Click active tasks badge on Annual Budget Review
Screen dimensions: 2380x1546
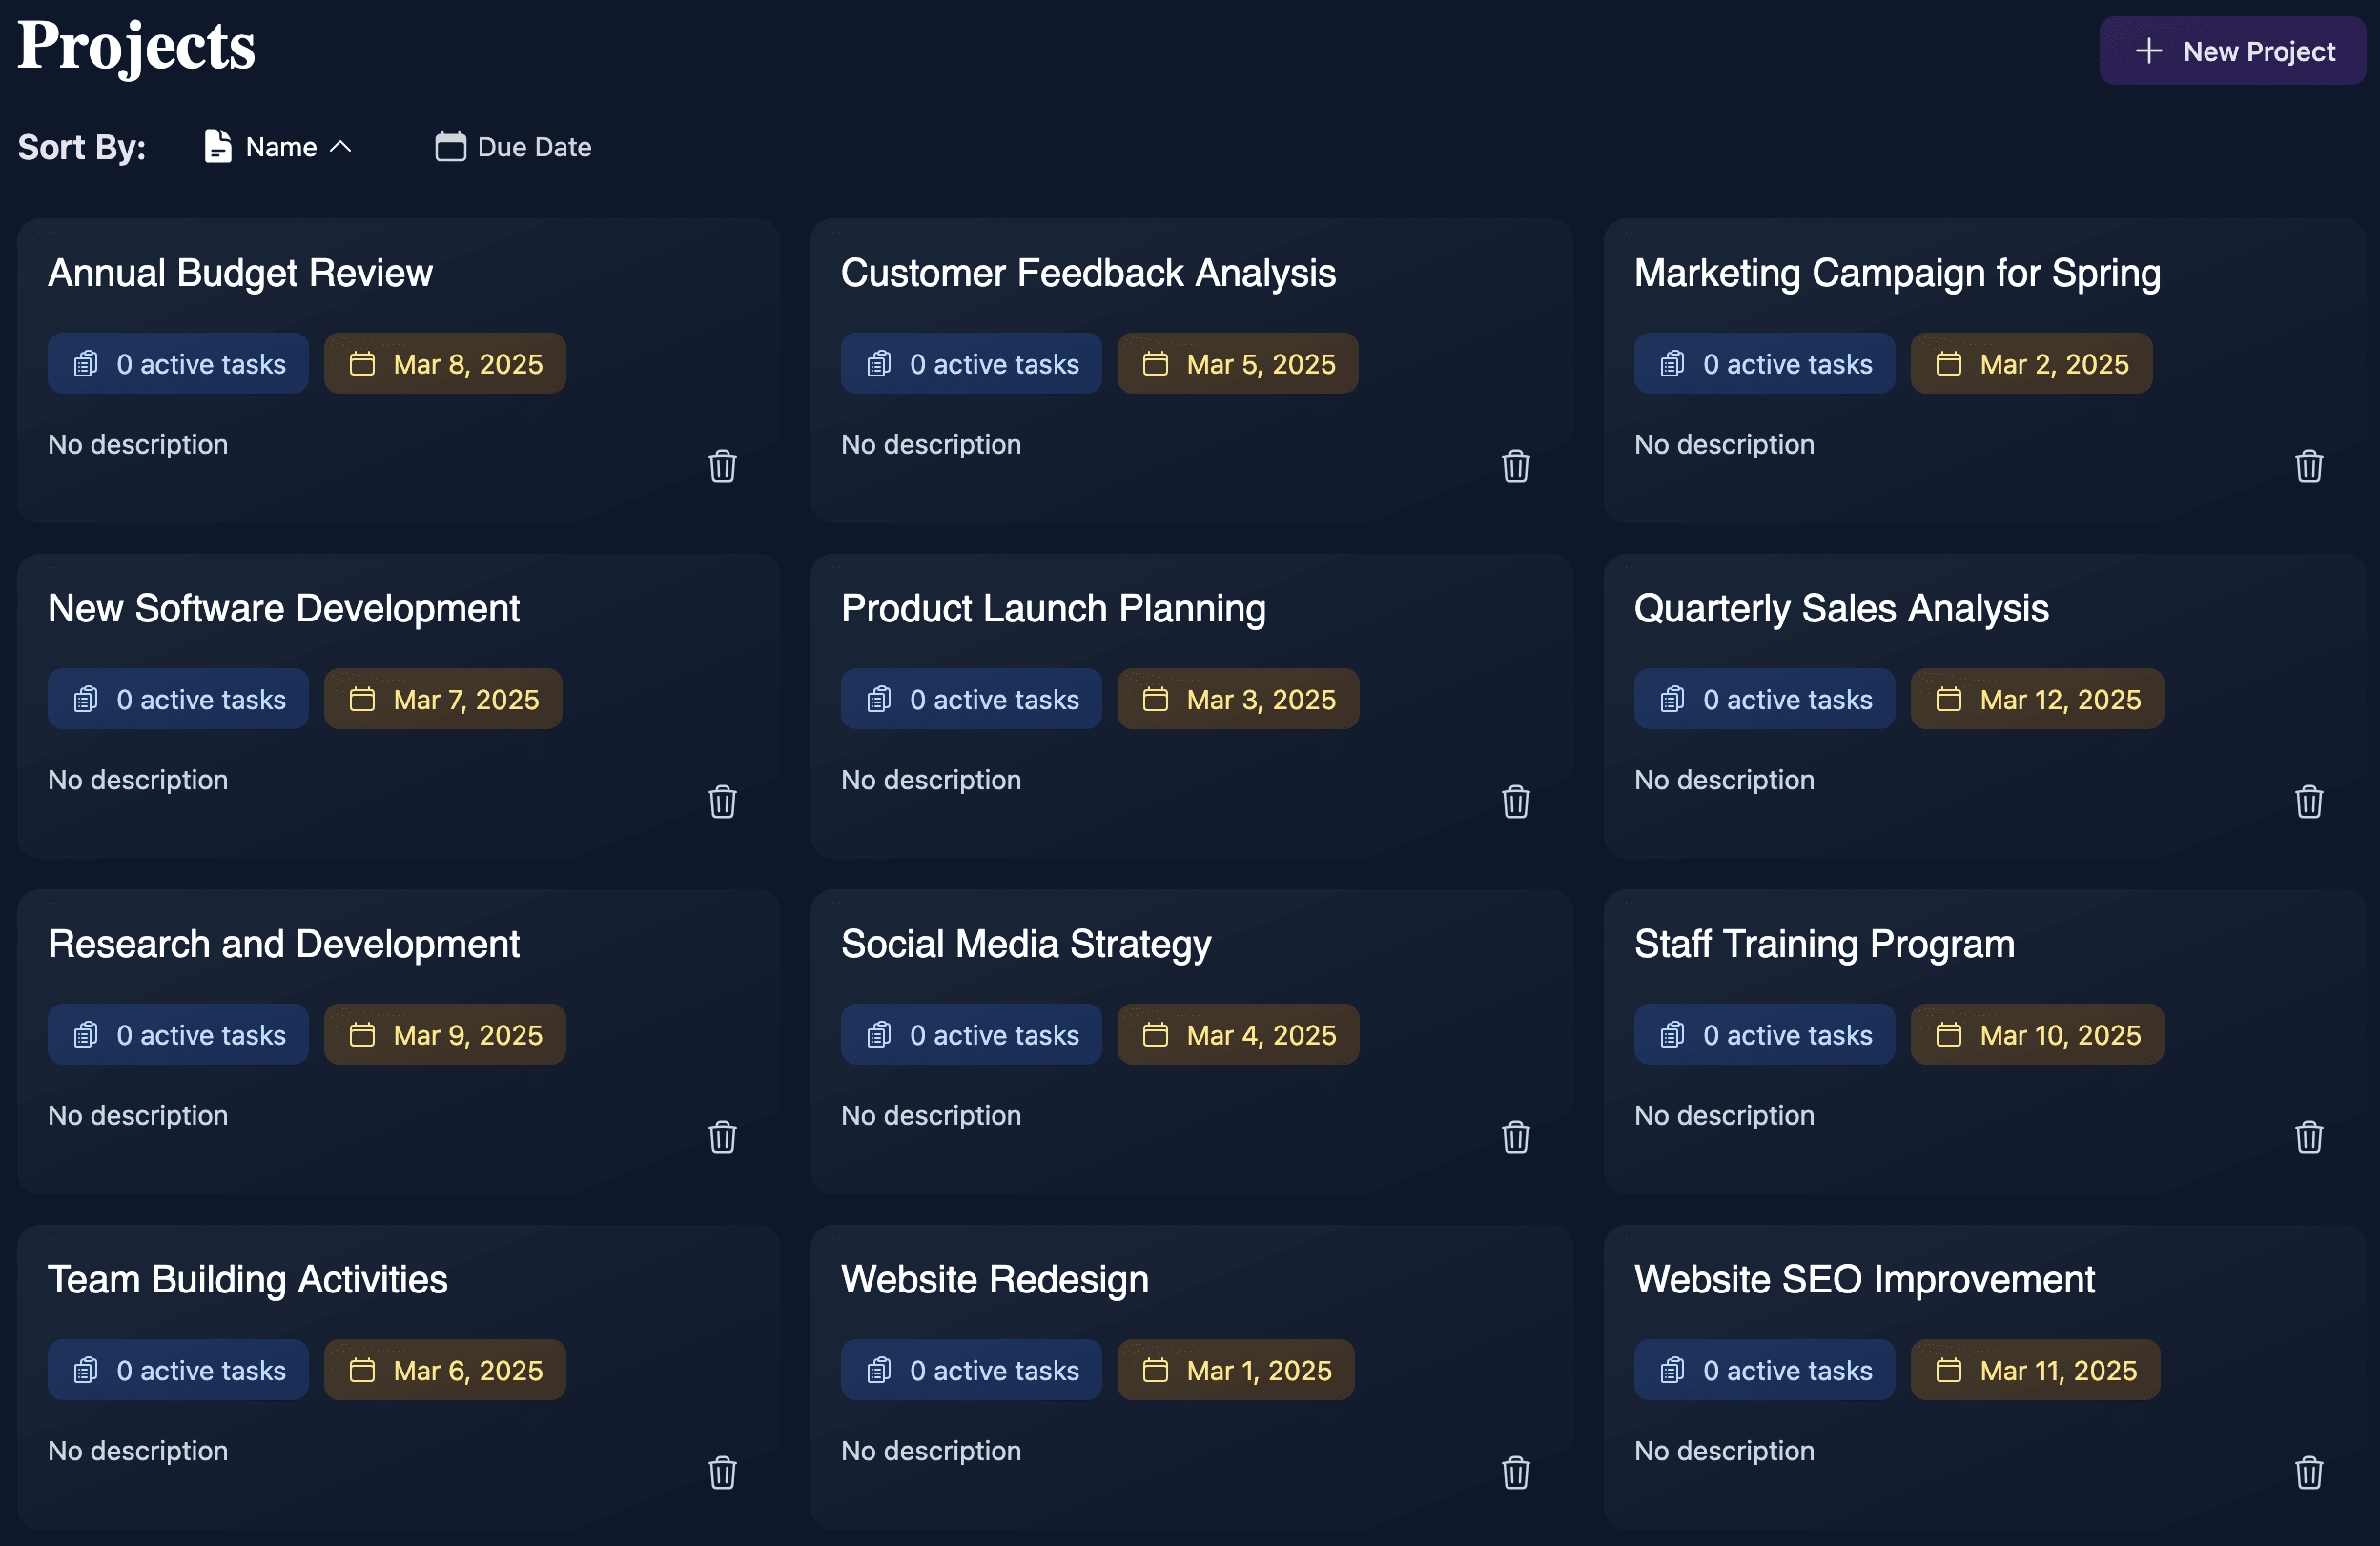pos(178,364)
